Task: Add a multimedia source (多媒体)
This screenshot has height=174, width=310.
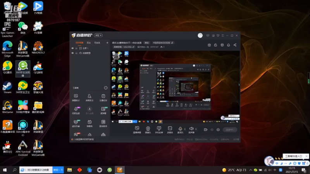Action: pyautogui.click(x=170, y=130)
